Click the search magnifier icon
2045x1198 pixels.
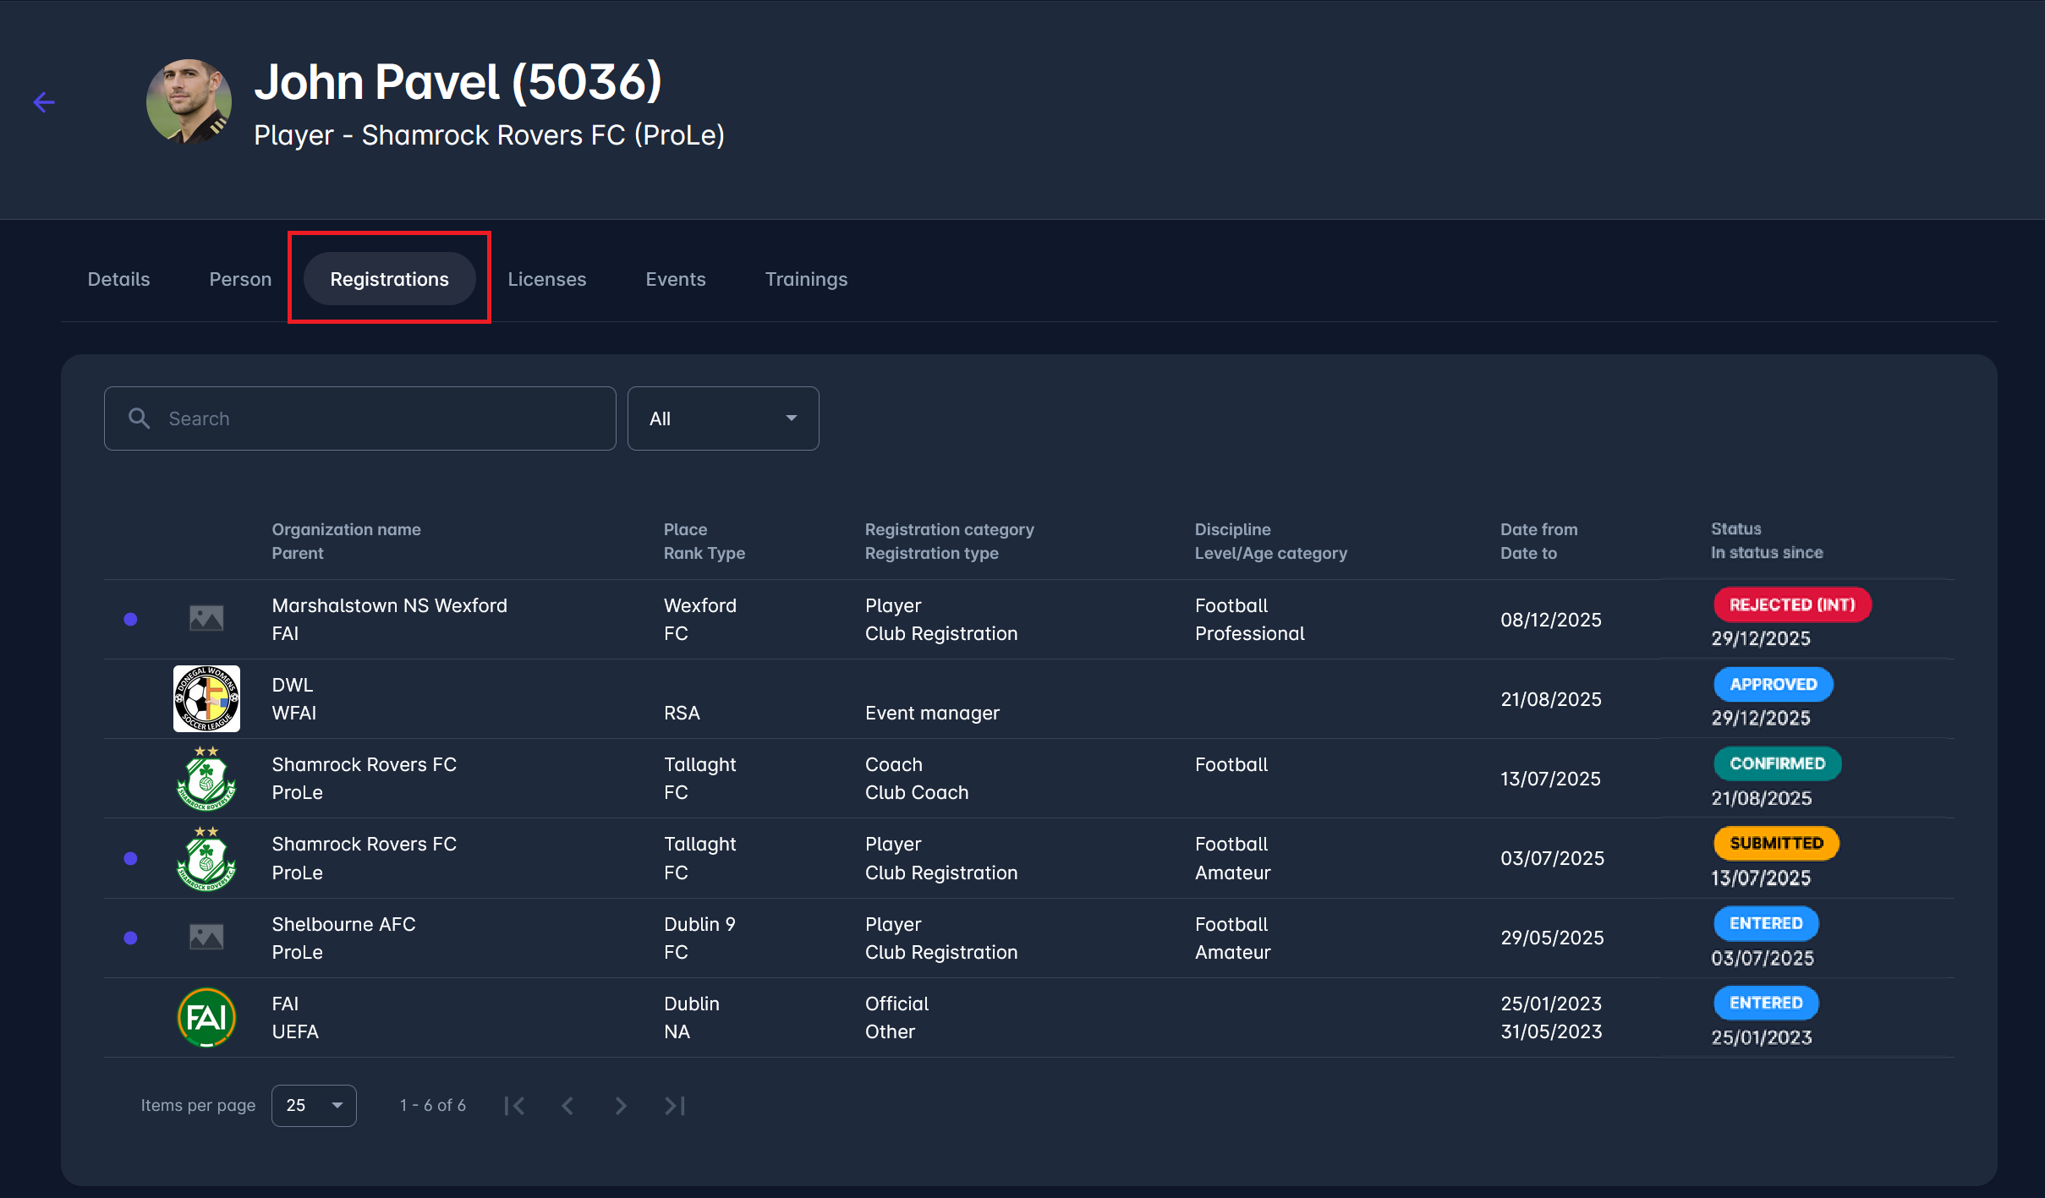pyautogui.click(x=139, y=418)
